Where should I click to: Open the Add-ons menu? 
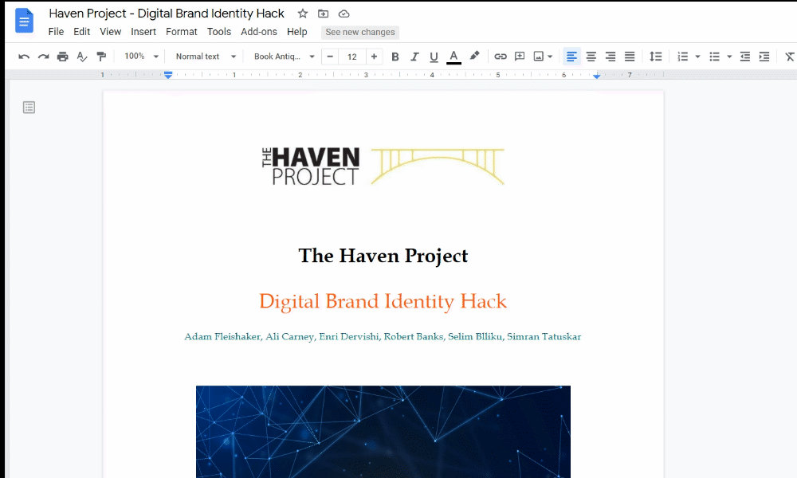click(259, 32)
